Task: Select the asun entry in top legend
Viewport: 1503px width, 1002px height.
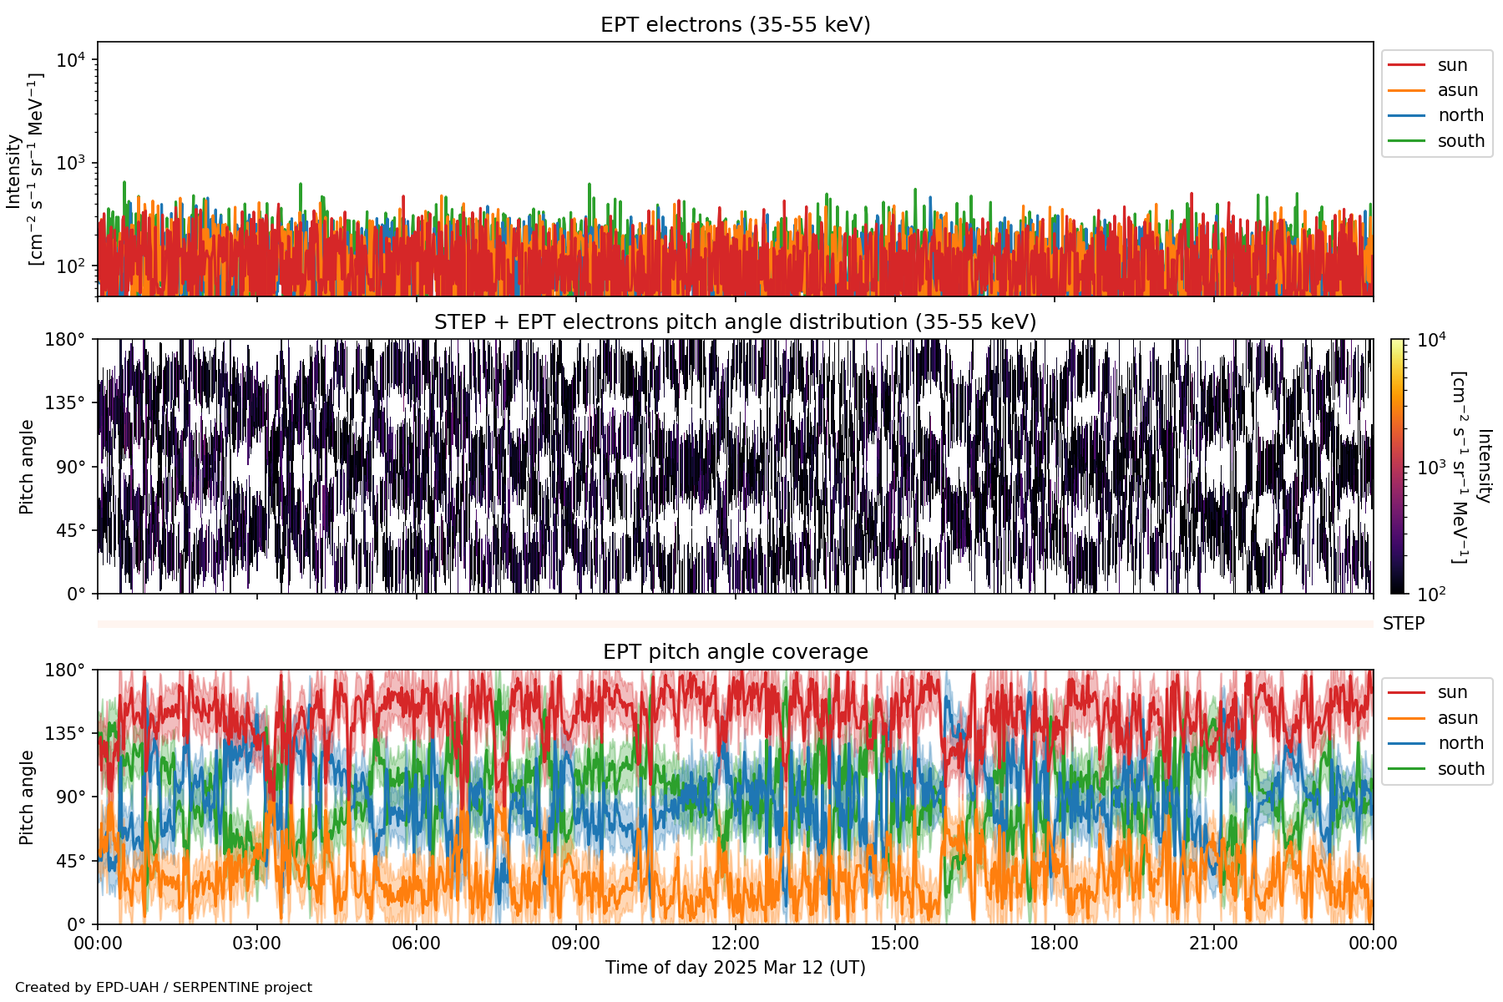Action: coord(1457,90)
